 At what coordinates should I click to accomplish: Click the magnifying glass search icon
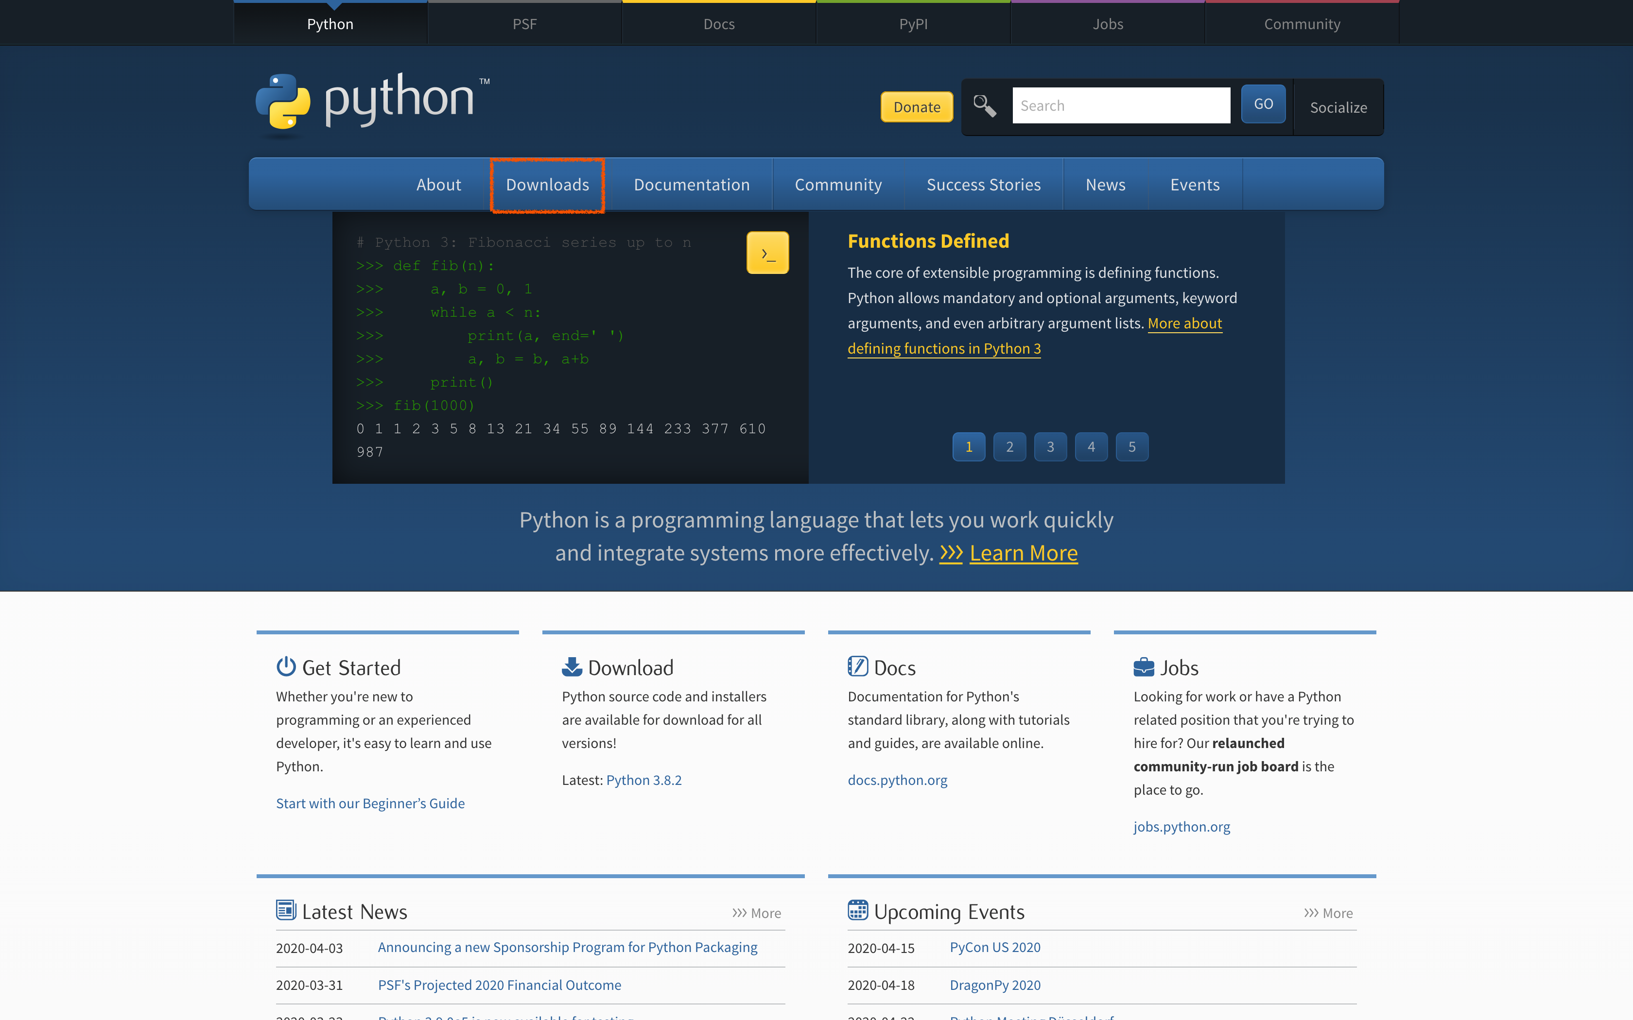coord(985,106)
